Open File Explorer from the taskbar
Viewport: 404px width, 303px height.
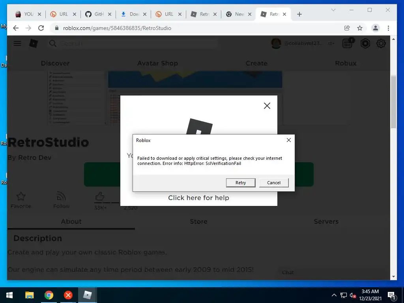coord(29,295)
